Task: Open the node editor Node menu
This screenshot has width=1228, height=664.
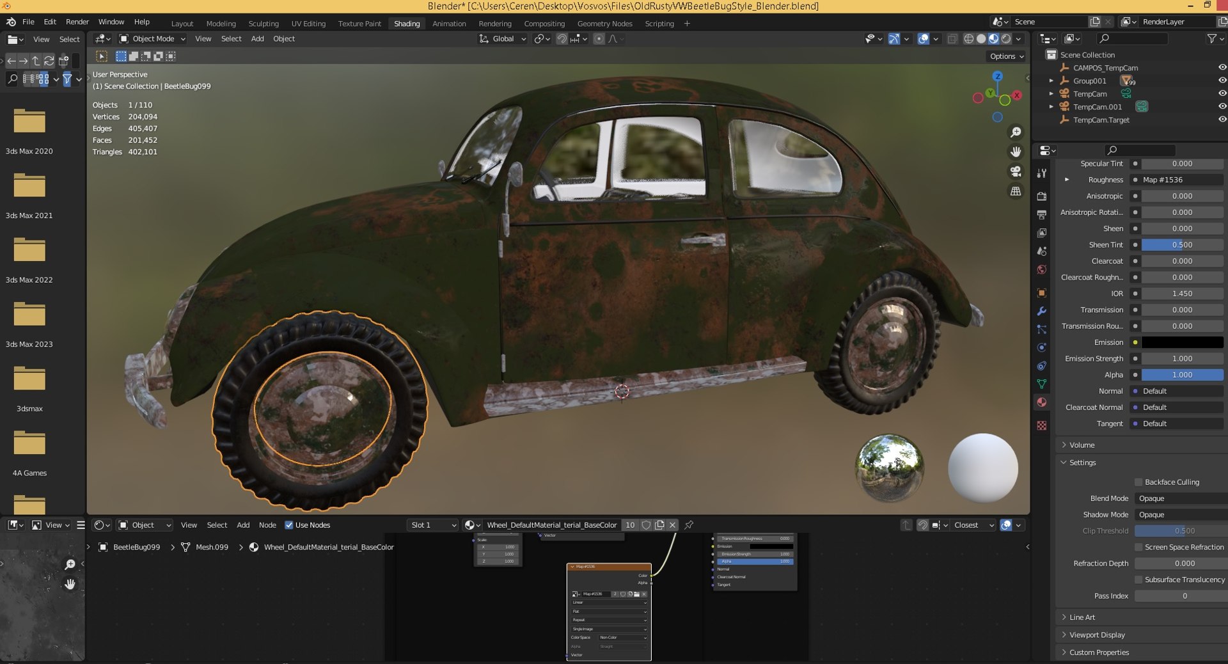Action: pos(267,525)
